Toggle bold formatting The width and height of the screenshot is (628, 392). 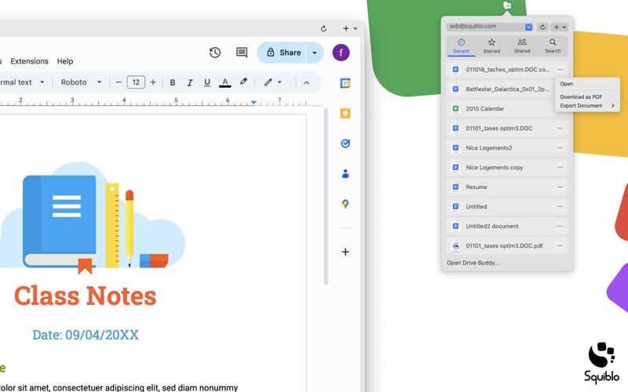coord(173,82)
